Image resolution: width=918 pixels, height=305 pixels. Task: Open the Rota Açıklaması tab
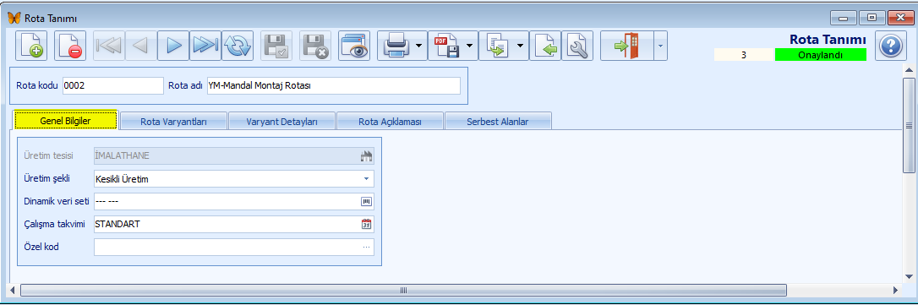(x=390, y=122)
